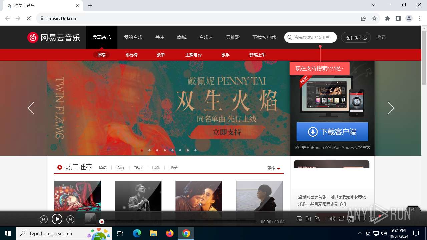
Task: Select the fourth carousel dot
Action: (165, 150)
